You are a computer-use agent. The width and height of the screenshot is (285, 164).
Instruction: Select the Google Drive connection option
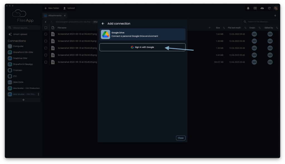point(142,34)
